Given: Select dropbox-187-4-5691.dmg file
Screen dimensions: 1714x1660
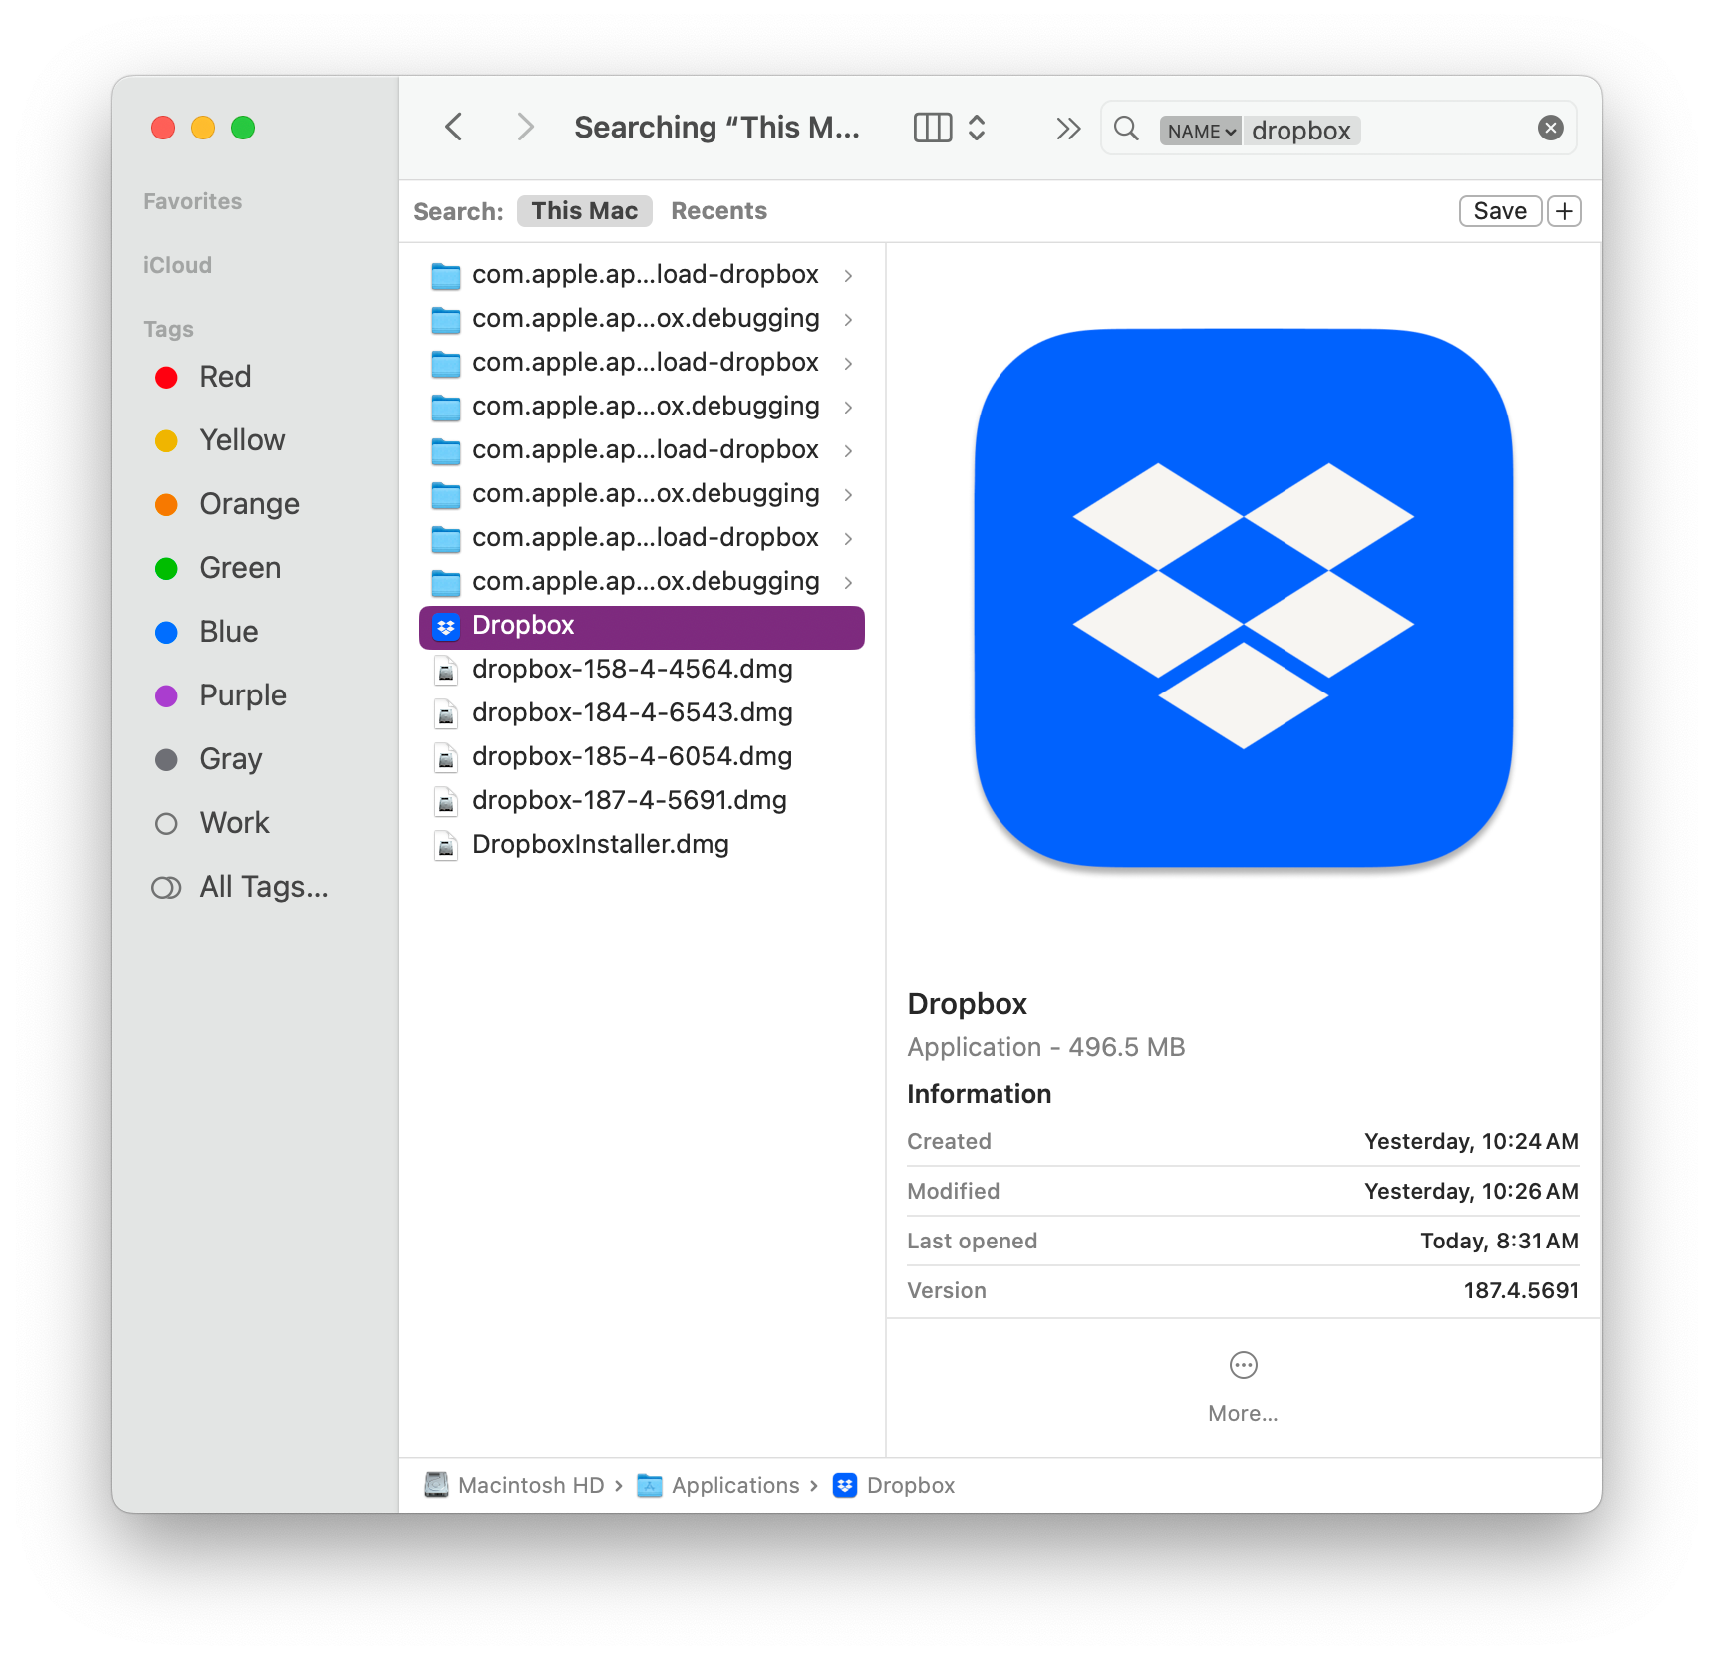Looking at the screenshot, I should tap(642, 801).
